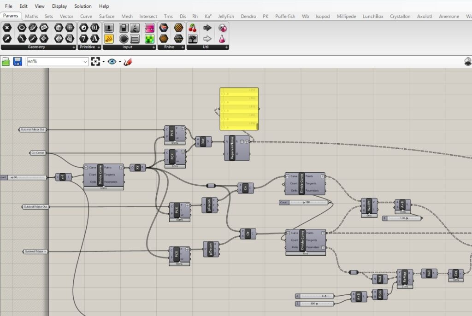Open the LunchBox tab

(x=373, y=16)
